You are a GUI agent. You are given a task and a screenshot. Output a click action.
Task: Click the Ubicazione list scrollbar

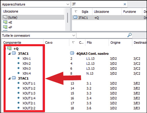[x=68, y=17]
